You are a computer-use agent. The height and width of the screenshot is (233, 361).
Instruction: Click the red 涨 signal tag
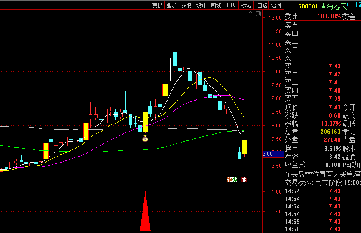pyautogui.click(x=244, y=180)
